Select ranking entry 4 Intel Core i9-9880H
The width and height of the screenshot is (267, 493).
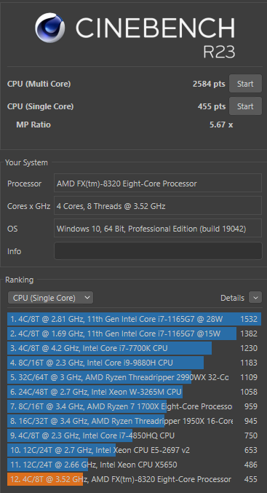point(134,363)
